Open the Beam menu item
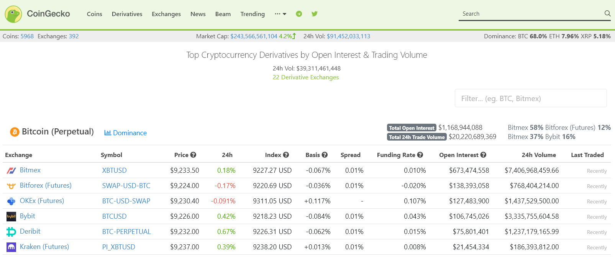 pos(223,14)
